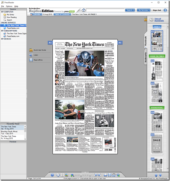170x181 pixels.
Task: Jump to INTERNATIONAL section
Action: click(157, 108)
